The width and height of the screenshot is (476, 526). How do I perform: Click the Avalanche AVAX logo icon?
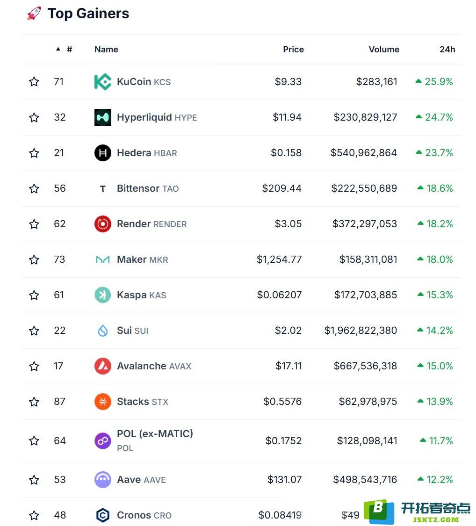pos(103,366)
